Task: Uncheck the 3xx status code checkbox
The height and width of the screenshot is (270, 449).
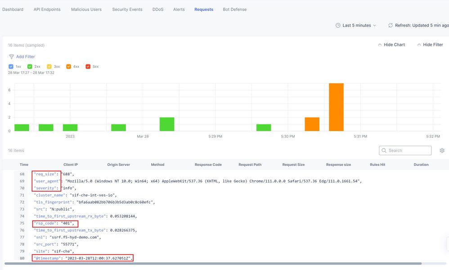Action: click(x=49, y=67)
